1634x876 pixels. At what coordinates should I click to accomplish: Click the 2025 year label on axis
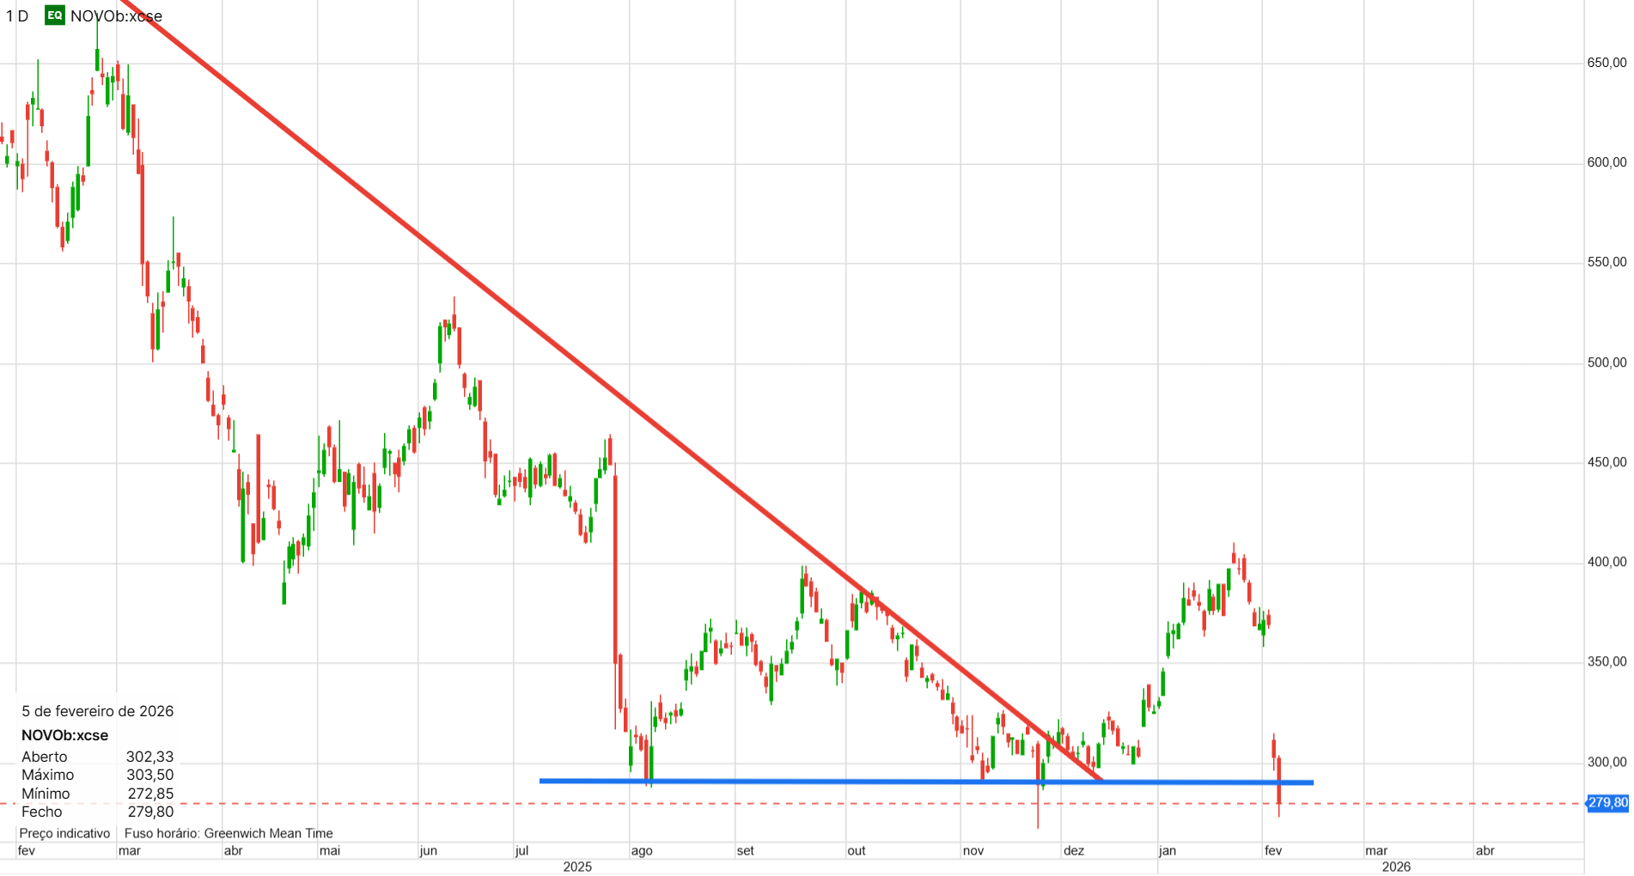577,867
